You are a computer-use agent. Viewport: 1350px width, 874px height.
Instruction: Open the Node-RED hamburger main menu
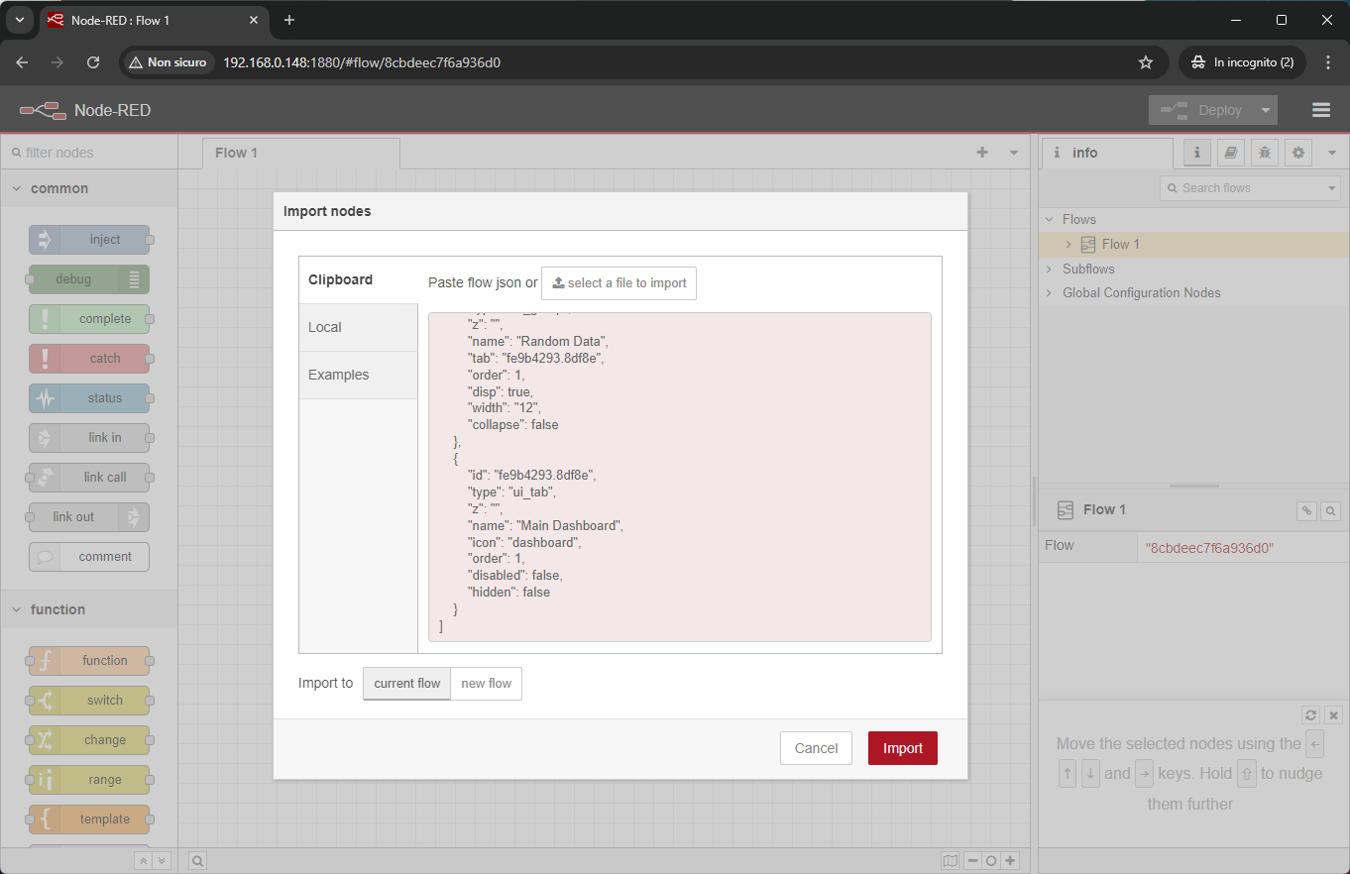[x=1320, y=110]
